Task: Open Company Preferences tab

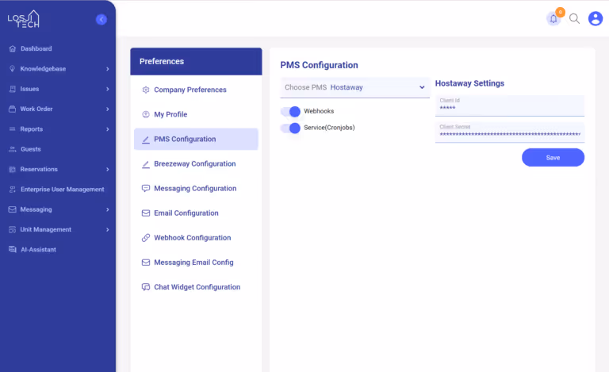Action: point(196,90)
